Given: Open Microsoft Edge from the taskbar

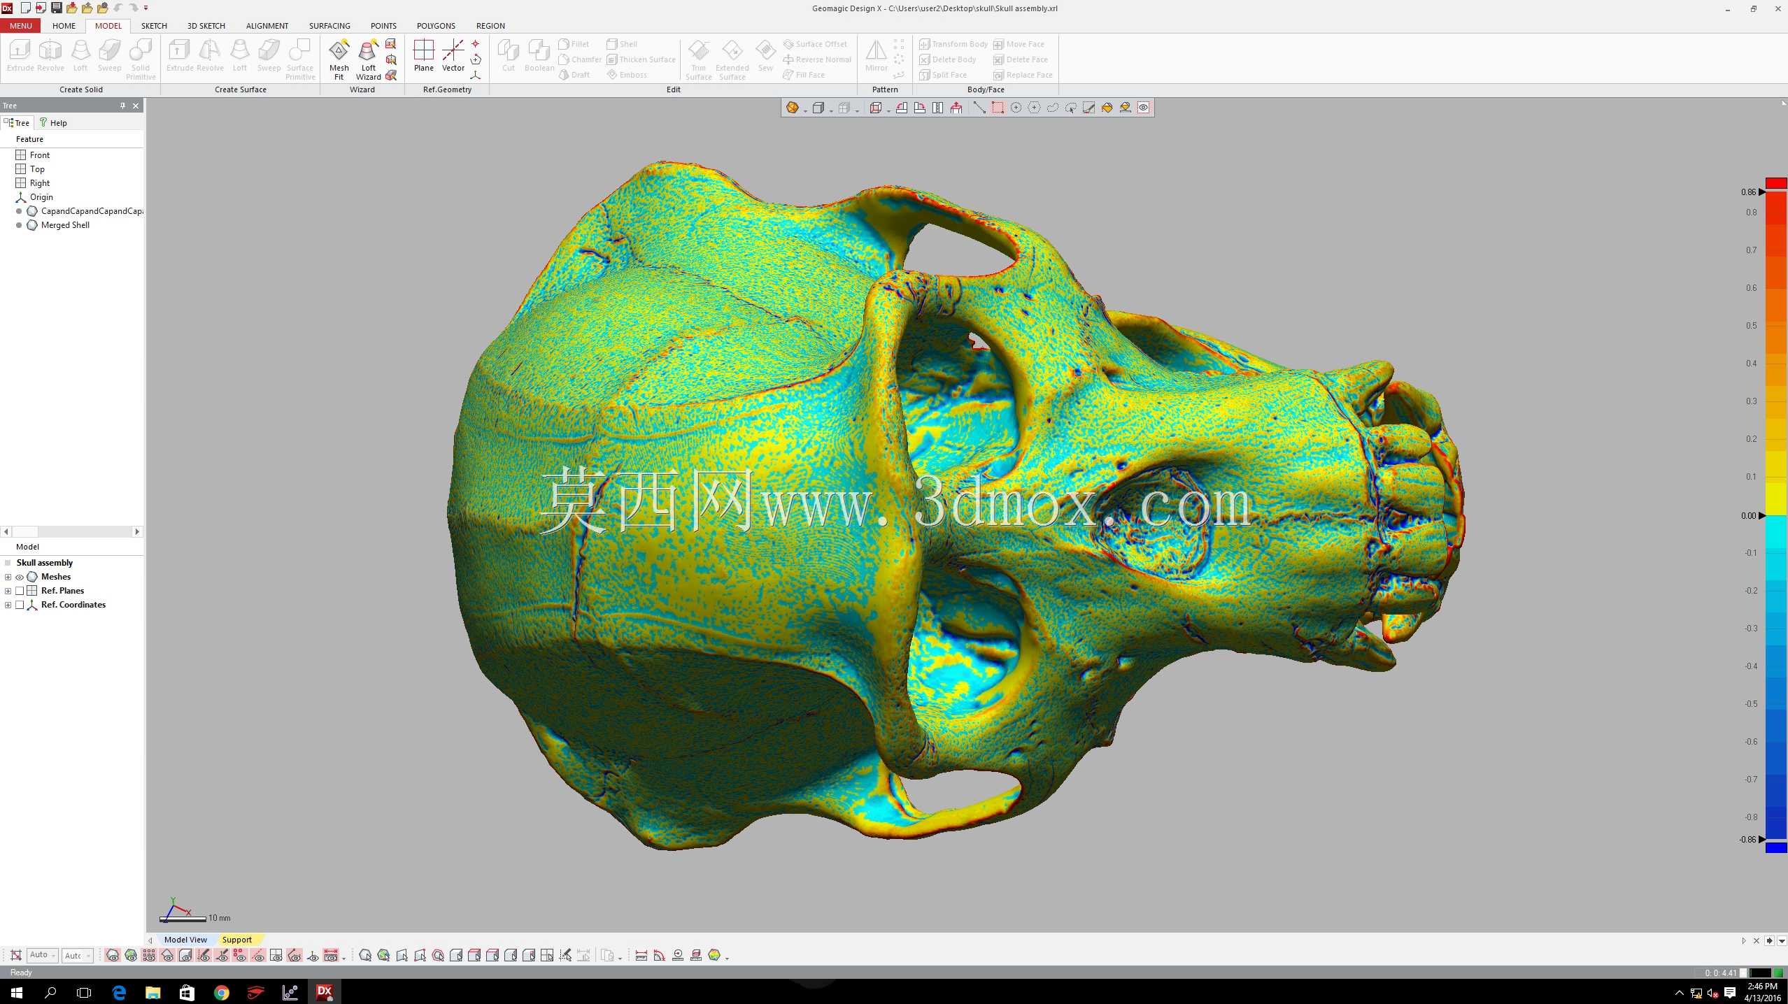Looking at the screenshot, I should 118,992.
